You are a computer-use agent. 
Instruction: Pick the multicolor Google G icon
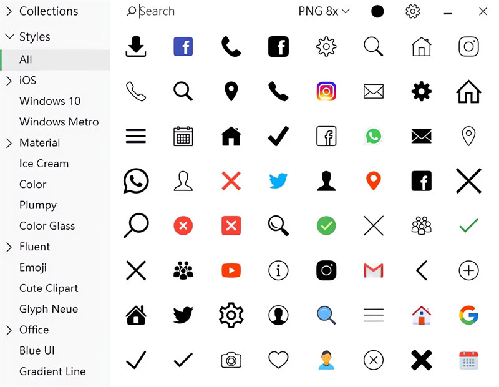point(469,315)
